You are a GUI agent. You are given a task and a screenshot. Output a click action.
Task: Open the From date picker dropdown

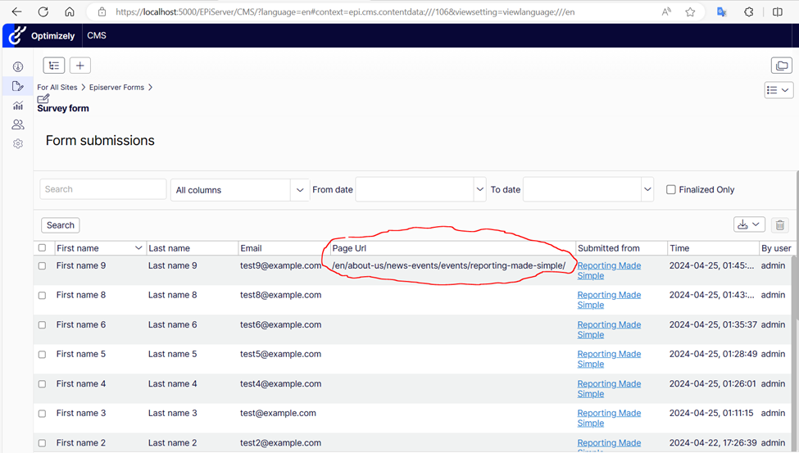coord(479,190)
